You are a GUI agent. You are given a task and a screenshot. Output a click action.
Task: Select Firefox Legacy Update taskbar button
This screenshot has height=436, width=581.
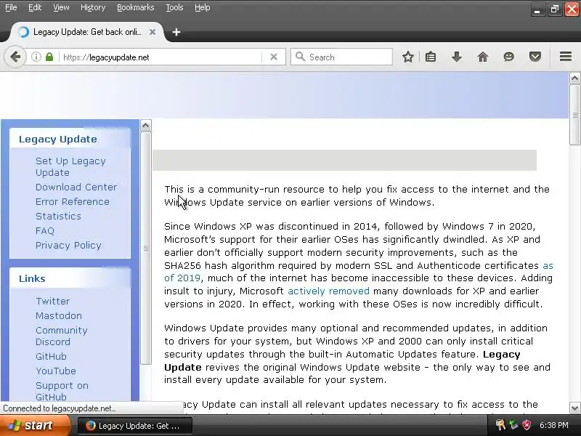pyautogui.click(x=135, y=426)
